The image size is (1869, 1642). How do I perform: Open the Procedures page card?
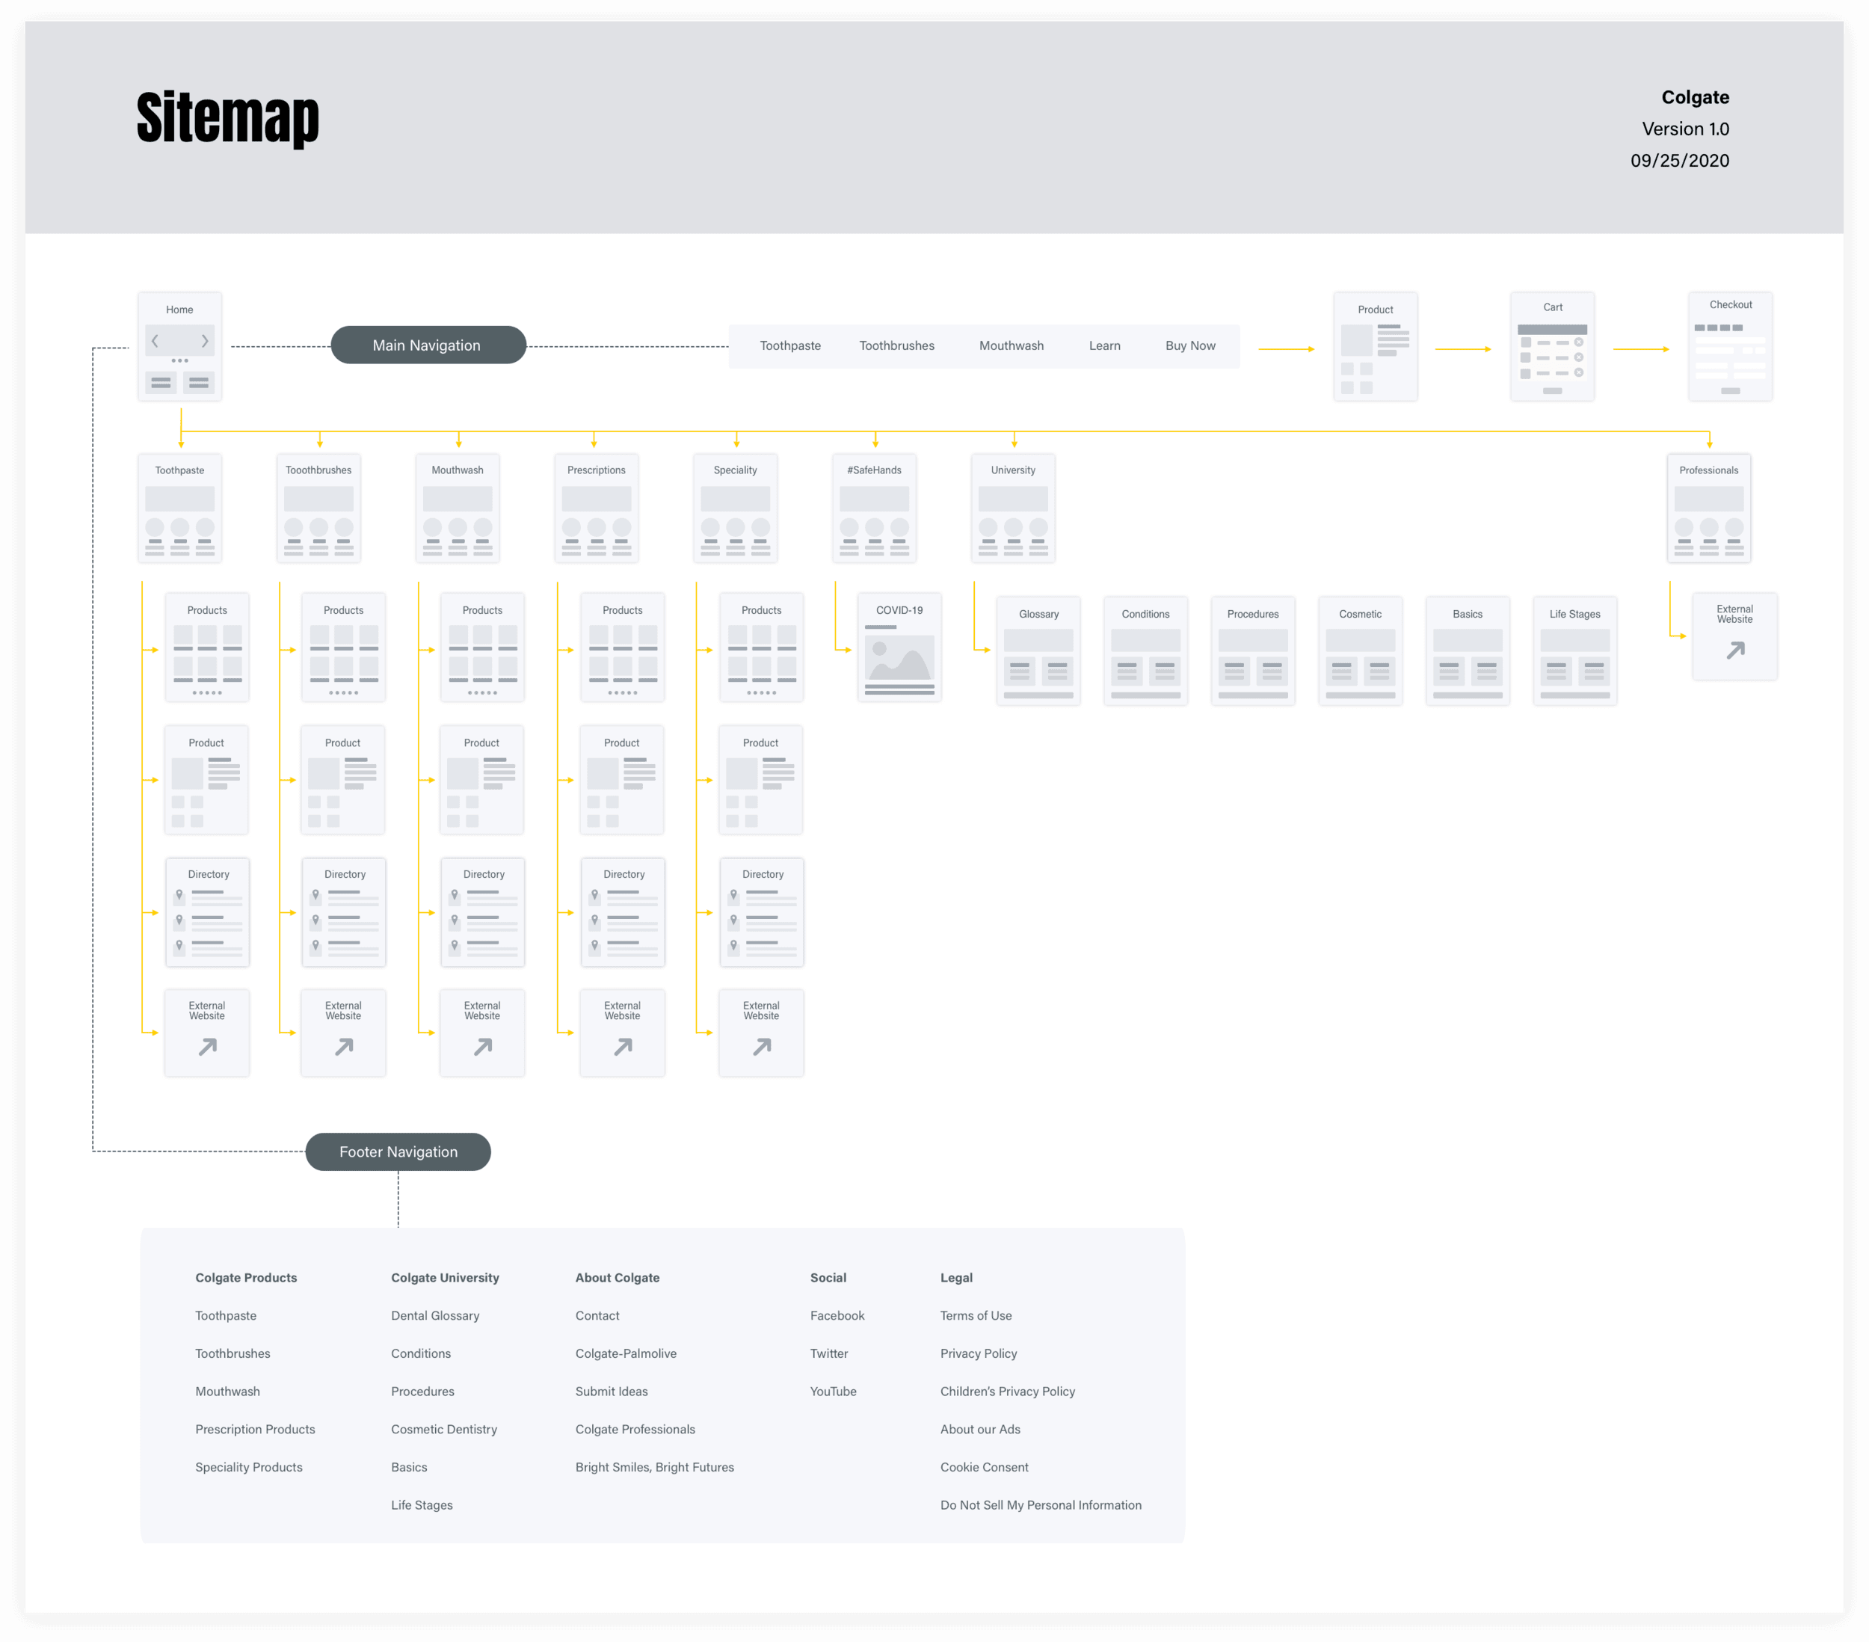pyautogui.click(x=1253, y=651)
